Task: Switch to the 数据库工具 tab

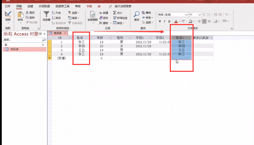Action: (62, 6)
